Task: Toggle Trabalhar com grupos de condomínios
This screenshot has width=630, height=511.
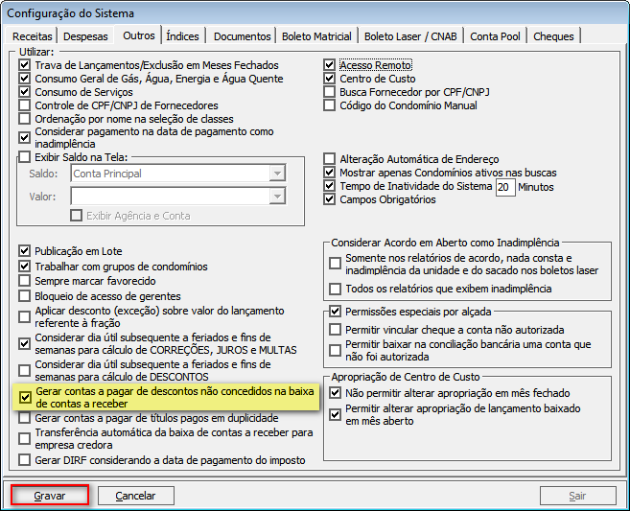Action: [x=25, y=267]
